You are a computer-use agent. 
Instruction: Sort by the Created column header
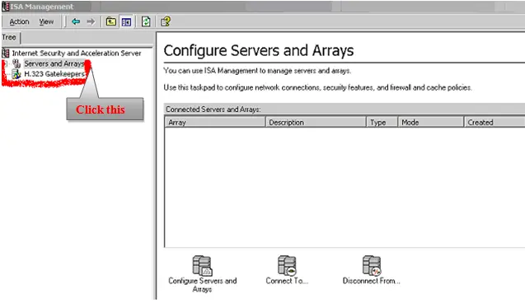click(x=495, y=122)
